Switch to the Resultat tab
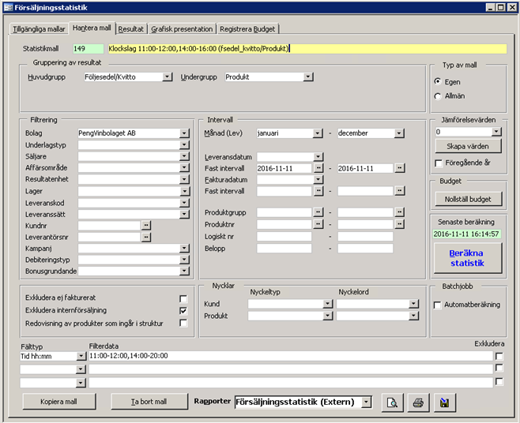The height and width of the screenshot is (423, 520). tap(131, 29)
